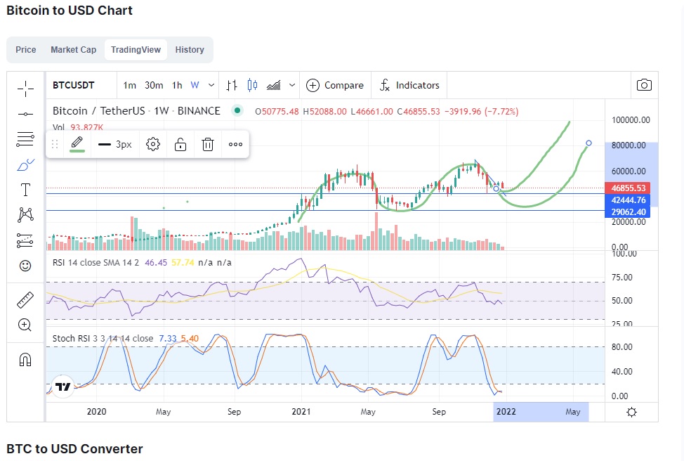Take a chart snapshot with camera icon

click(644, 85)
